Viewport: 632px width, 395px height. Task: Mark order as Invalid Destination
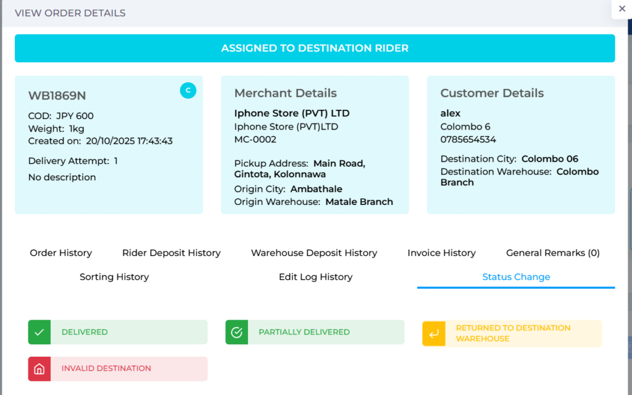128,368
